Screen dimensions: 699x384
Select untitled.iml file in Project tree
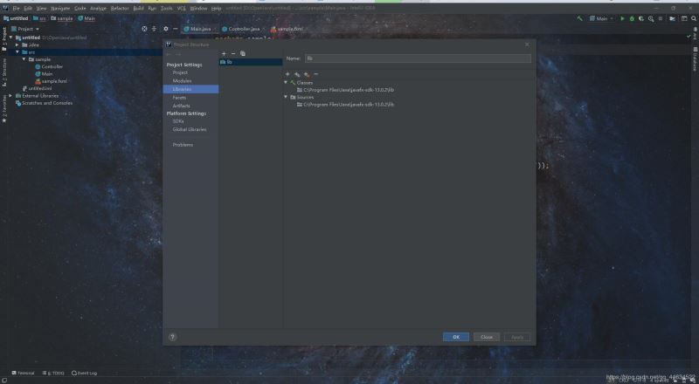37,89
